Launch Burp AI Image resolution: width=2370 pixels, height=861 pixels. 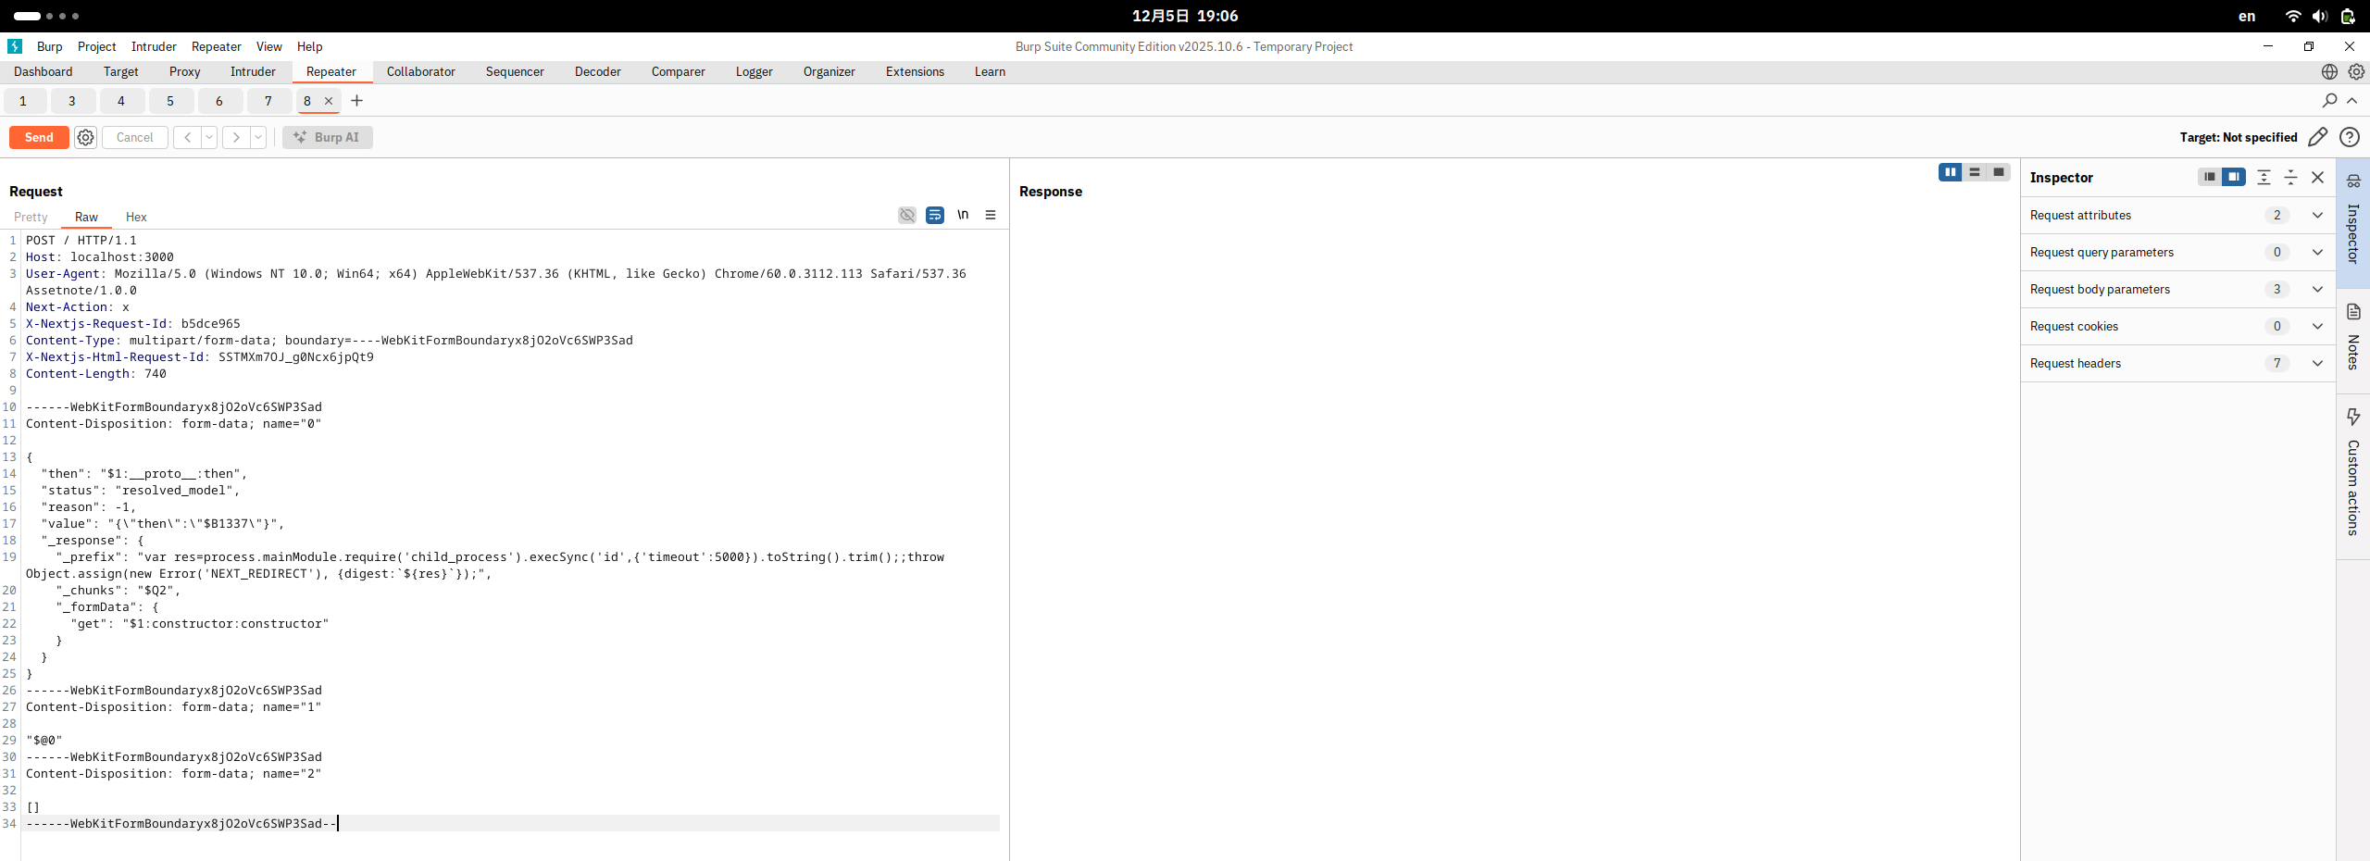click(327, 137)
